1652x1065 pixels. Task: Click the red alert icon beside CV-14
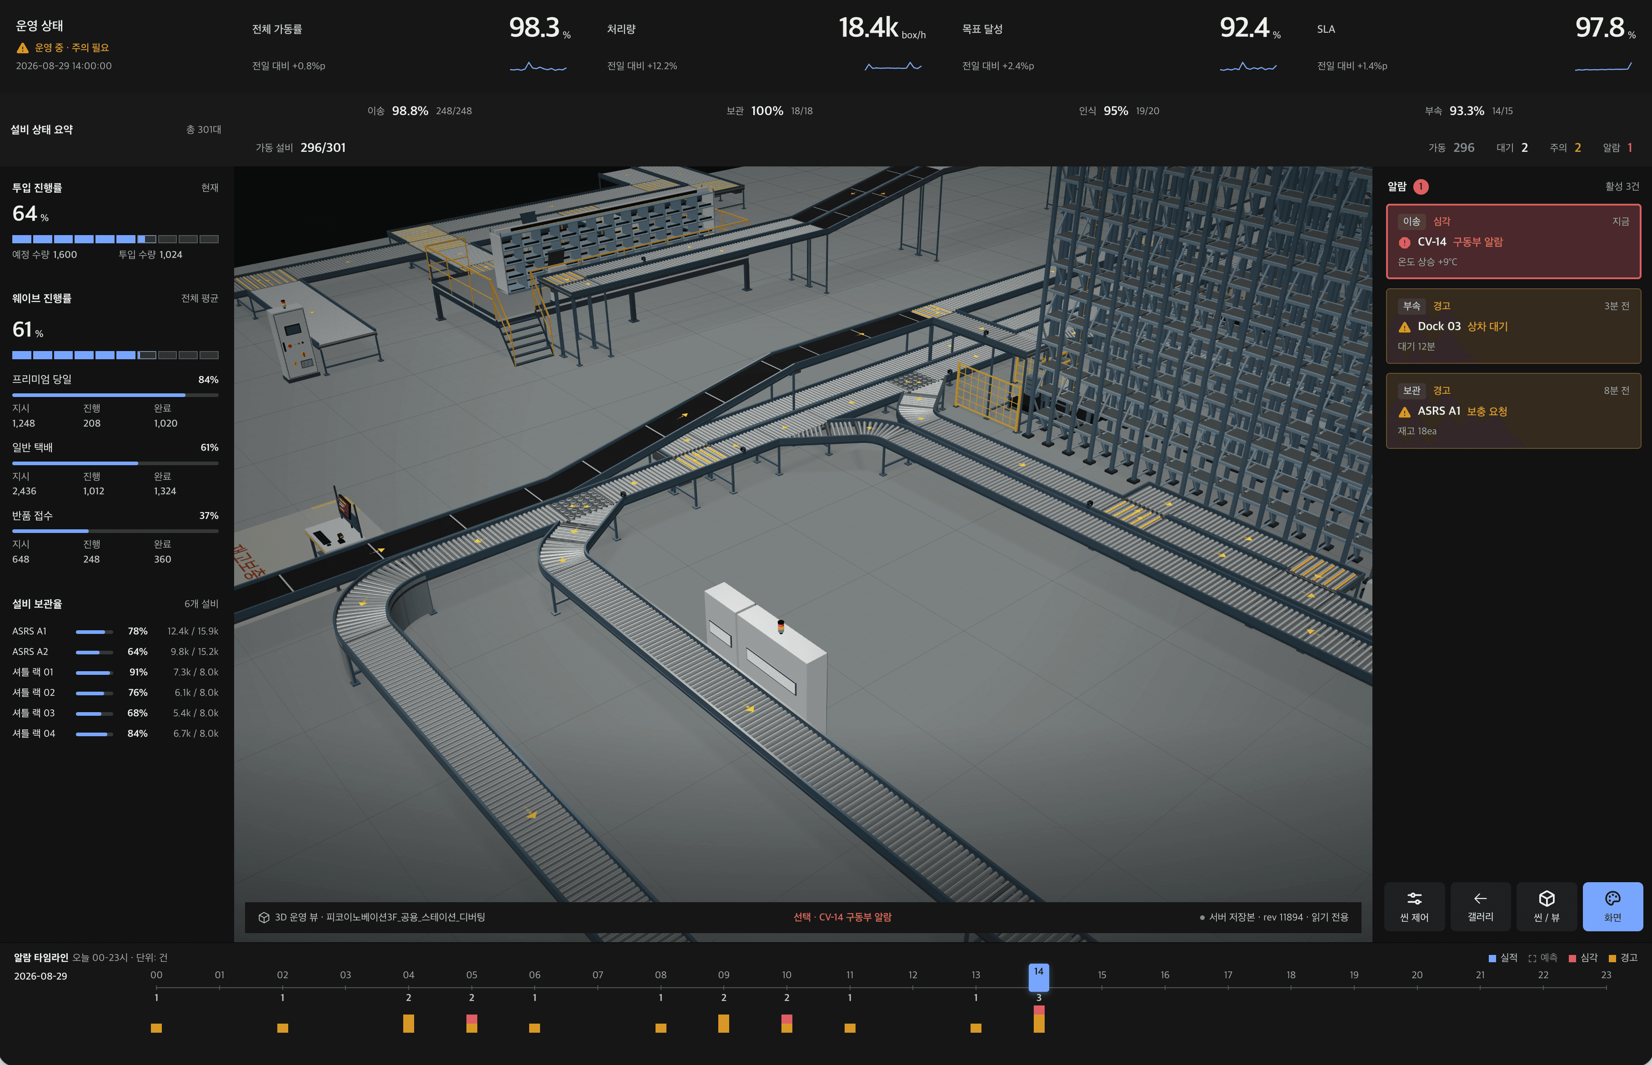click(1405, 243)
